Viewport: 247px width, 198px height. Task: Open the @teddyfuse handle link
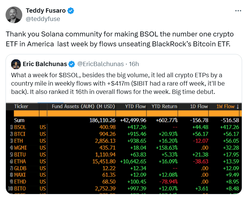click(43, 19)
